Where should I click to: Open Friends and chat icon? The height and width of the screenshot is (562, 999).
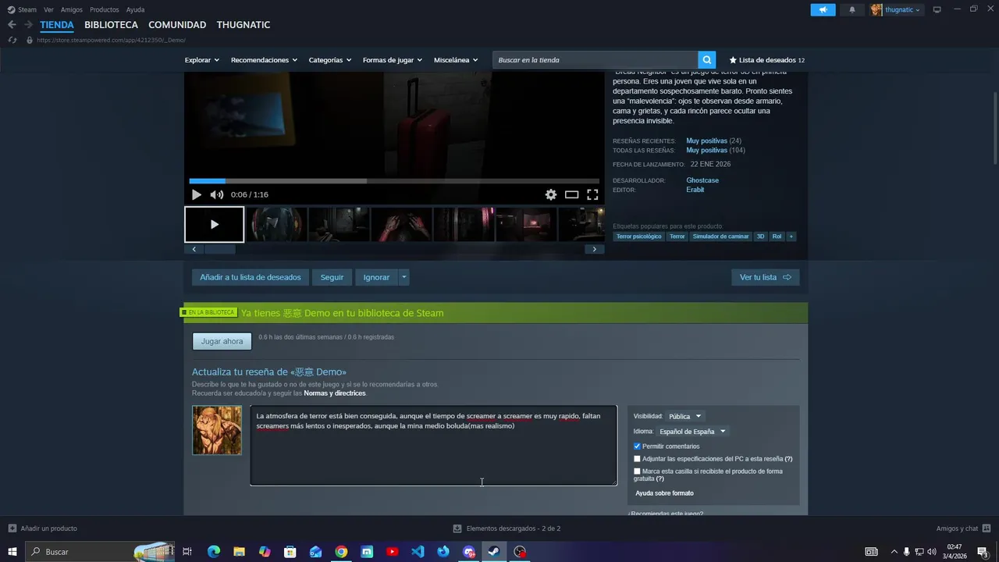[x=987, y=528]
